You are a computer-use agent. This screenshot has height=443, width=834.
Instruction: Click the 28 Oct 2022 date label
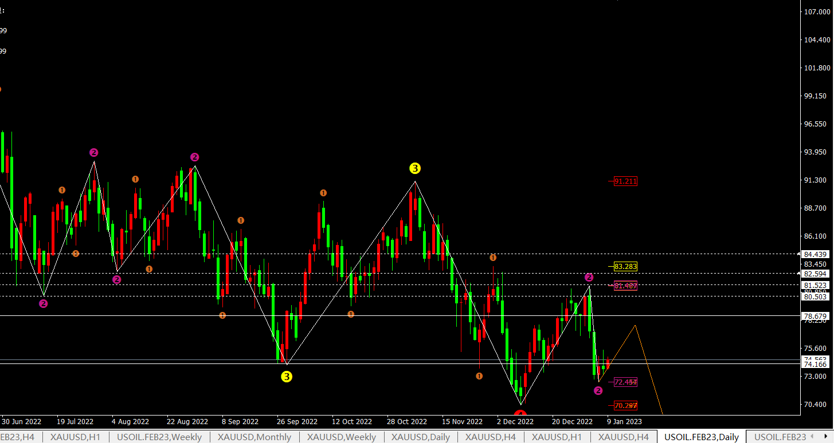click(407, 422)
